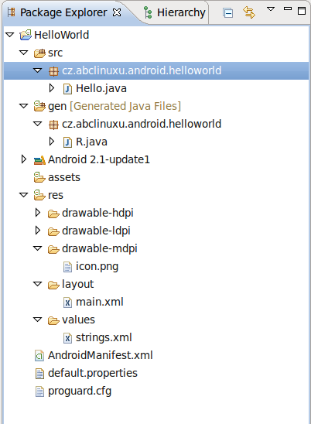311x424 pixels.
Task: Select R.java file
Action: point(91,142)
